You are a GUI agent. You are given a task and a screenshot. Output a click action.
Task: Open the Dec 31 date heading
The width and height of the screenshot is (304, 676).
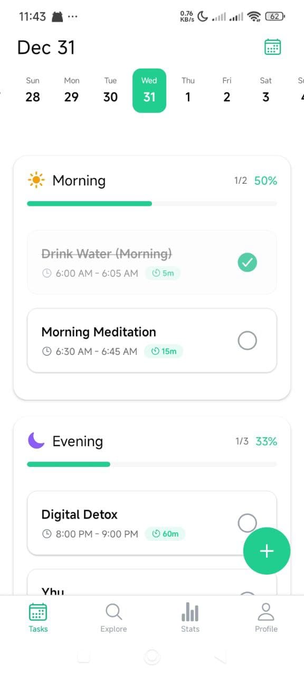tap(46, 48)
